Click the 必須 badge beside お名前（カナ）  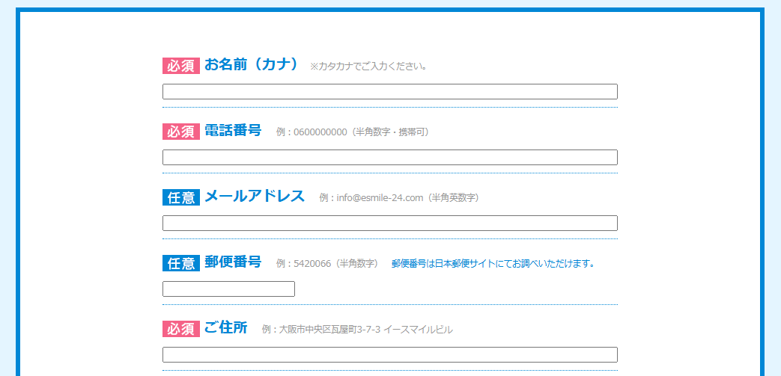point(181,66)
